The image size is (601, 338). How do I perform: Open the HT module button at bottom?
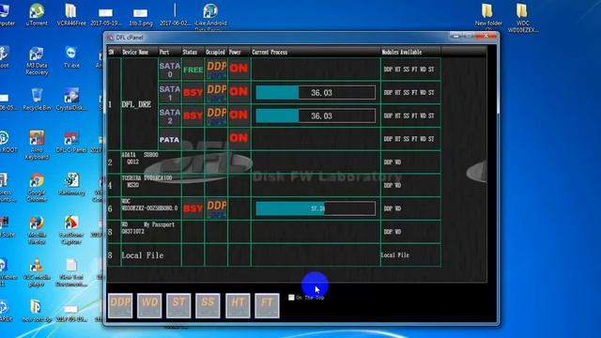pos(238,305)
